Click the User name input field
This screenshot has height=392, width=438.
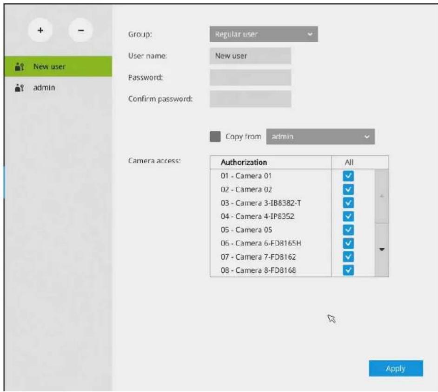point(250,56)
